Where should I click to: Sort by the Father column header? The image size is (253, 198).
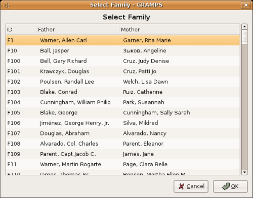pyautogui.click(x=77, y=30)
